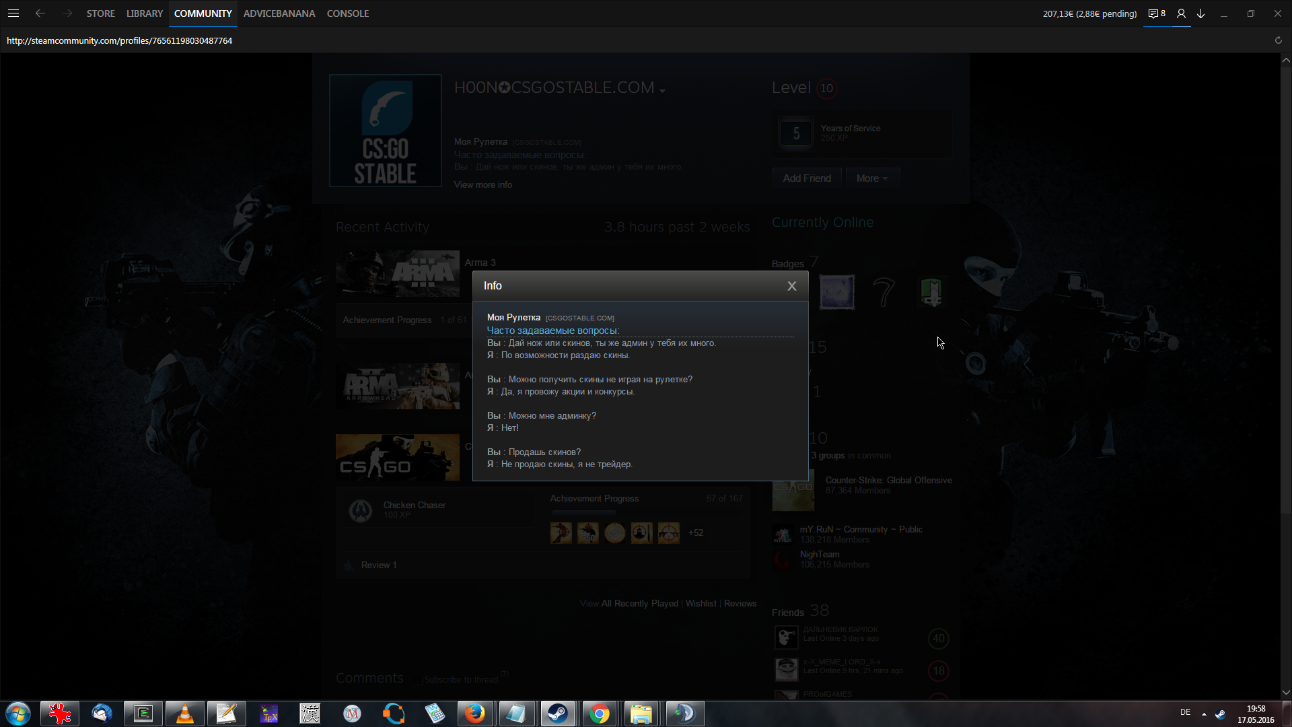Click the back navigation arrow
Image resolution: width=1292 pixels, height=727 pixels.
click(40, 13)
